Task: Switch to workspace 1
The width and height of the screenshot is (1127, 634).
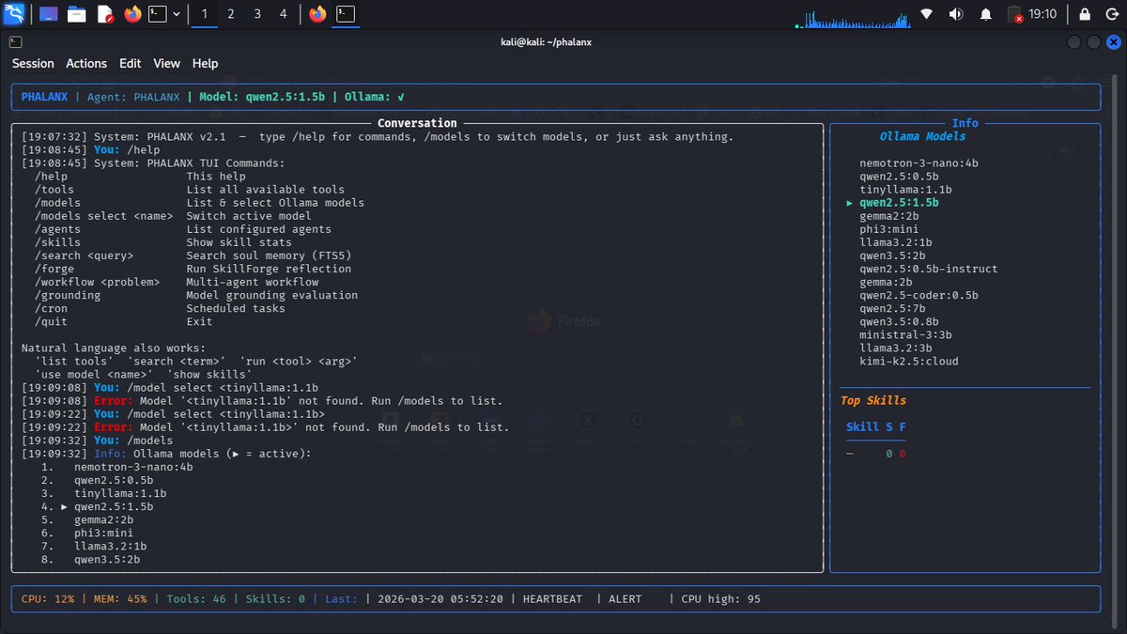Action: [x=205, y=14]
